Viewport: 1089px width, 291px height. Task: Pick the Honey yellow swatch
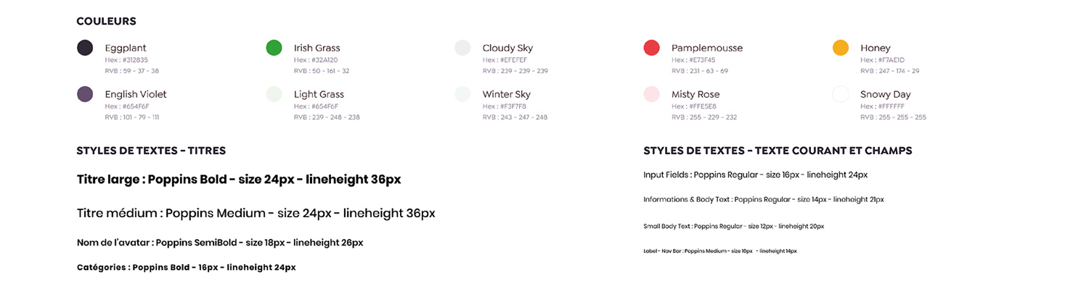840,48
